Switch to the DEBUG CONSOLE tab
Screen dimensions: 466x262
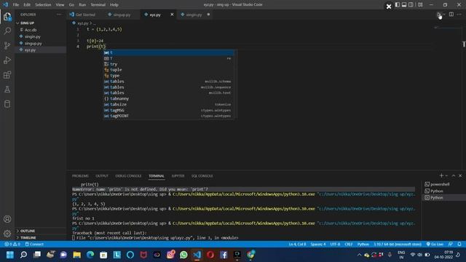tap(128, 176)
